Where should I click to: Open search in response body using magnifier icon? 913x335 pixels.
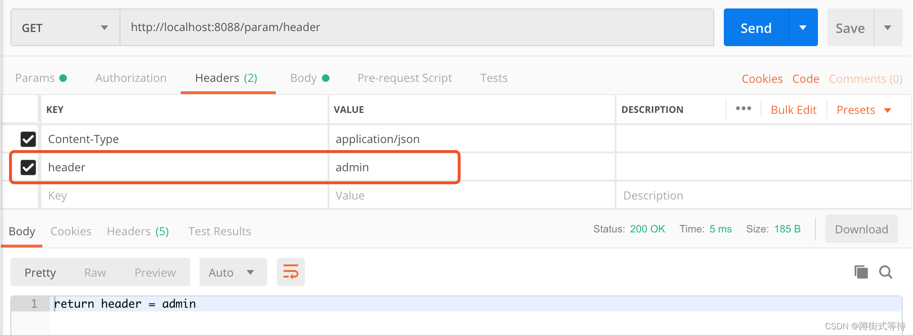[x=886, y=272]
